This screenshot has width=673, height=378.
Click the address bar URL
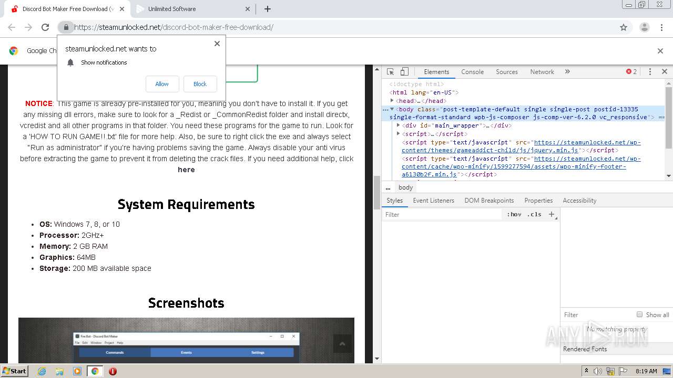tap(174, 27)
